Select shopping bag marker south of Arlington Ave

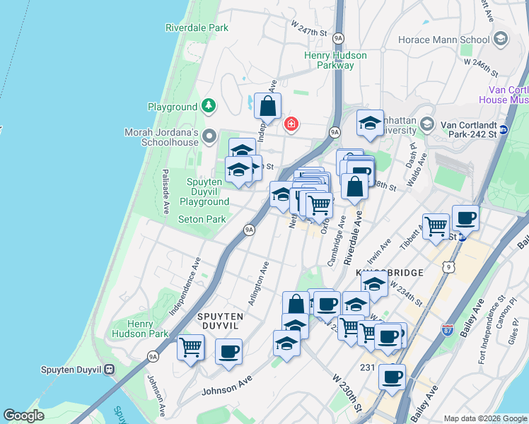[x=294, y=302]
